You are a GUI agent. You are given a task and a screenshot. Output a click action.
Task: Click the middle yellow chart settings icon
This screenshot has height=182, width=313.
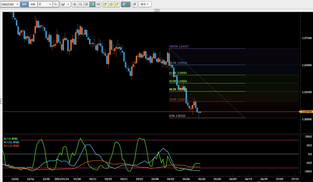pos(111,4)
